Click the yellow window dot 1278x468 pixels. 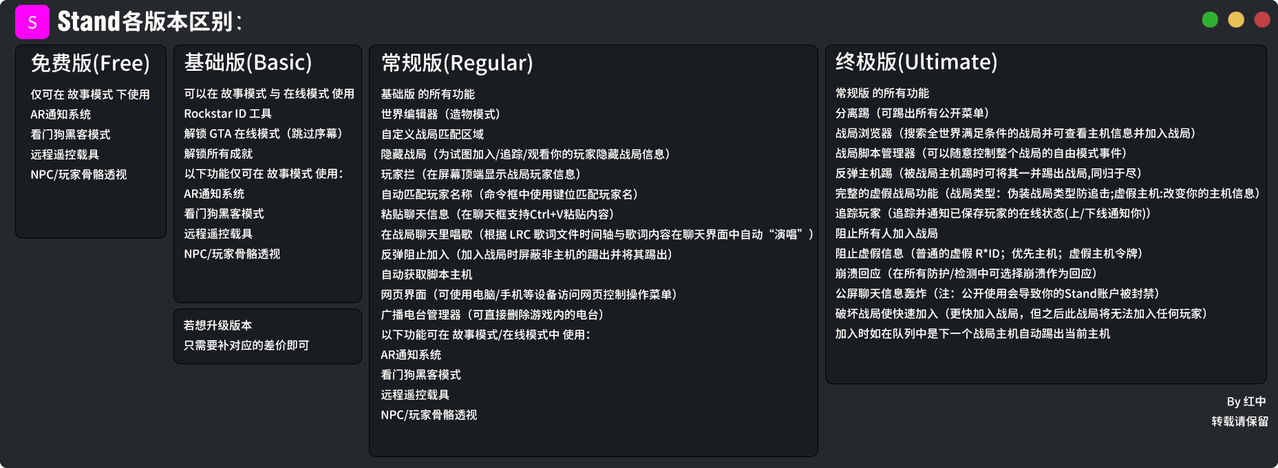click(x=1236, y=20)
